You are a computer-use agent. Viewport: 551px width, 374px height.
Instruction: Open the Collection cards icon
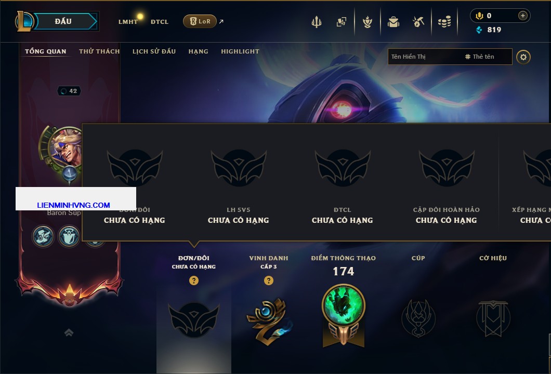pyautogui.click(x=341, y=22)
